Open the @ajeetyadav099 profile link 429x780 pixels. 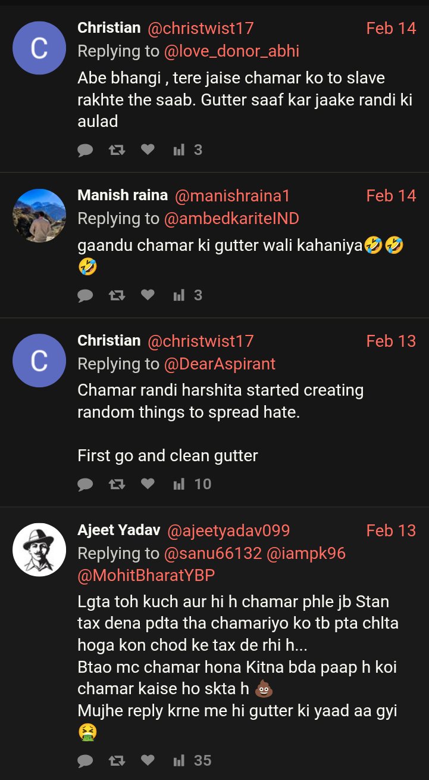pos(228,530)
